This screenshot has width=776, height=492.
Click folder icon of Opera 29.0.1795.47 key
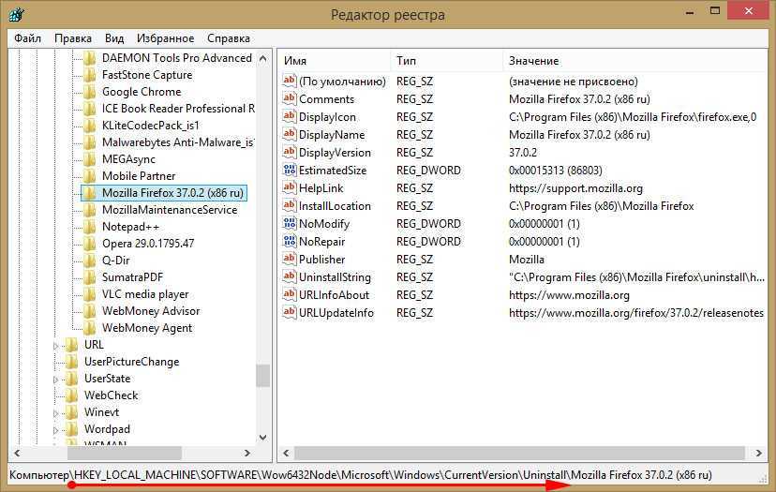click(90, 244)
